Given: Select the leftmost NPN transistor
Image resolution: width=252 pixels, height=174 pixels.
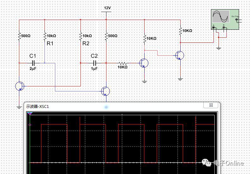Looking at the screenshot, I should point(20,86).
